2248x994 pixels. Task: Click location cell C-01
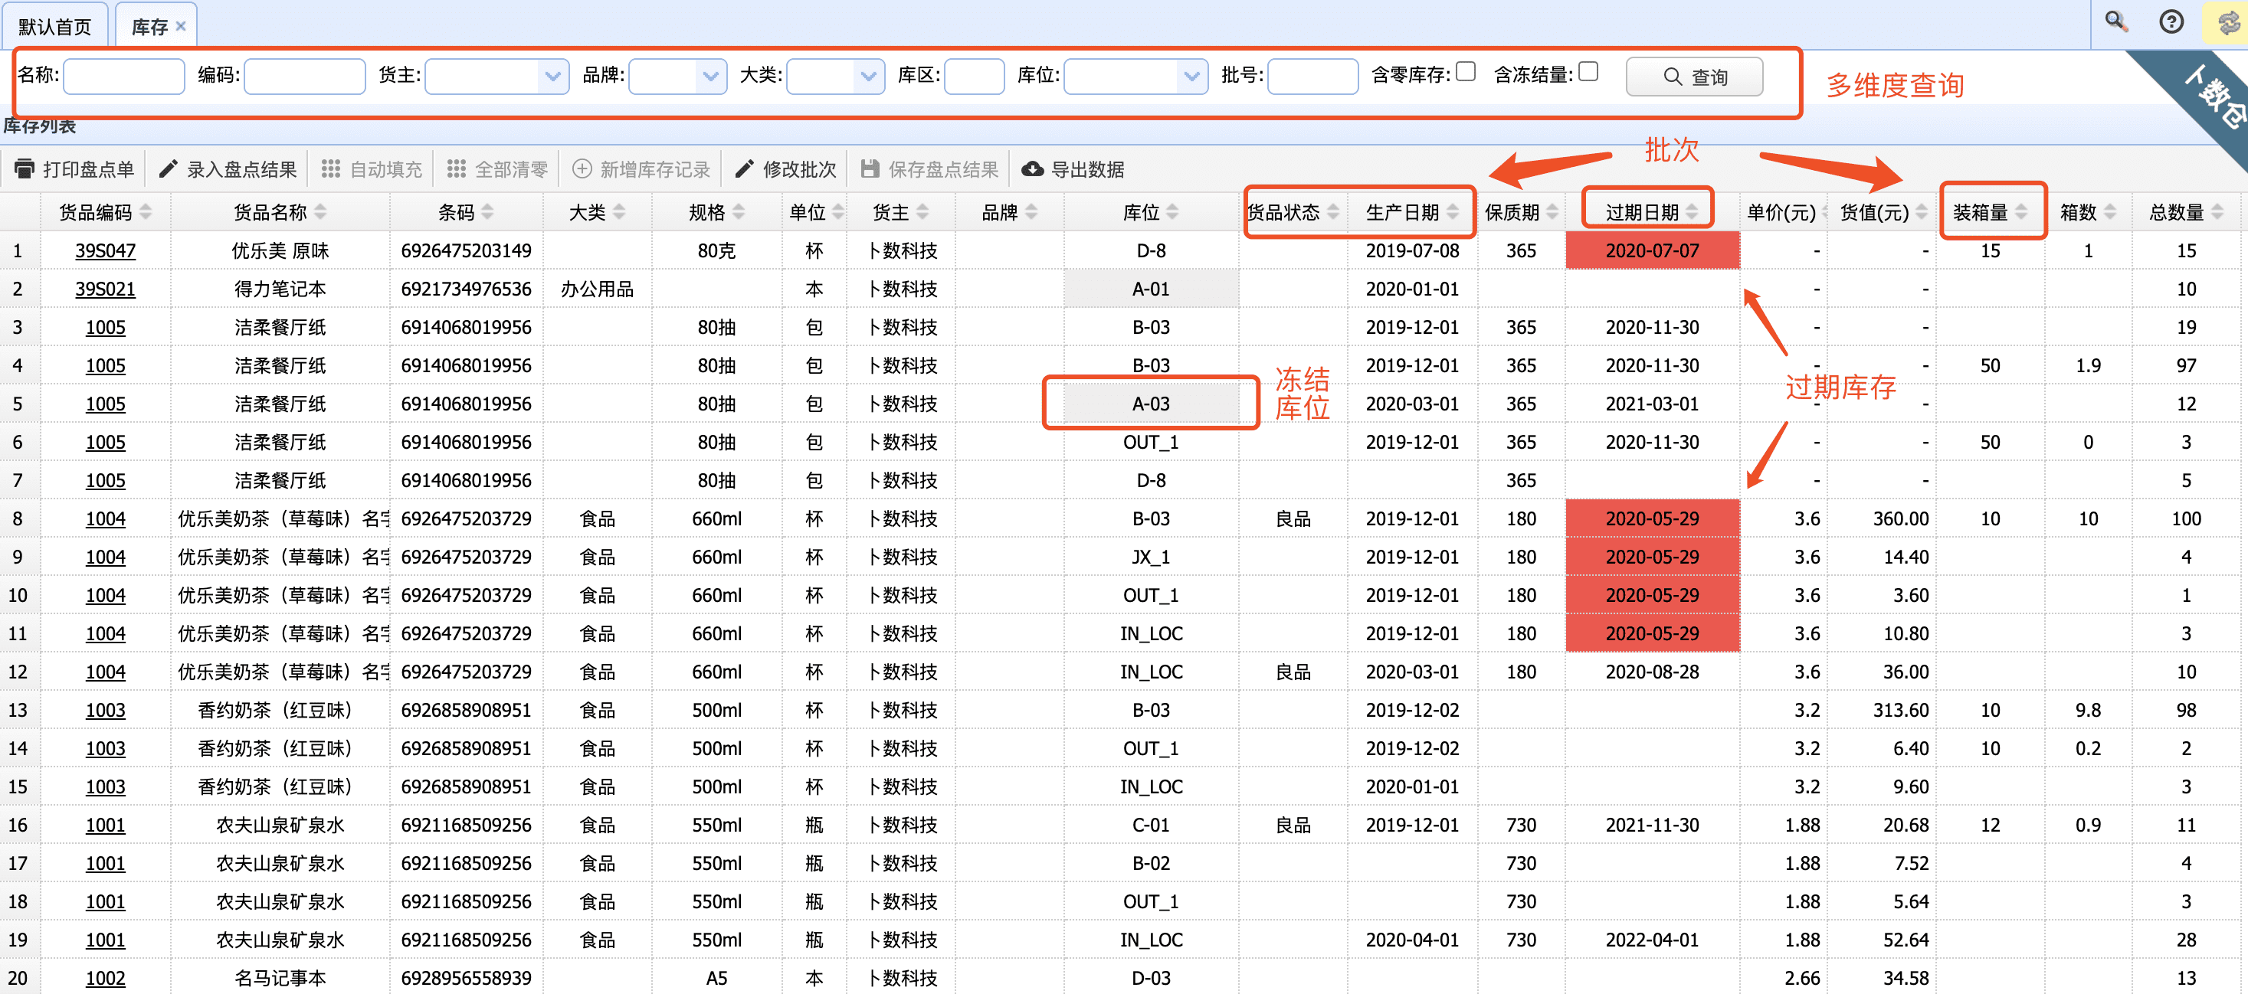point(1151,825)
